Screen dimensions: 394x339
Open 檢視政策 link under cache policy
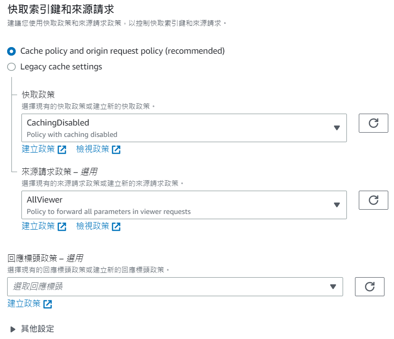pyautogui.click(x=93, y=149)
